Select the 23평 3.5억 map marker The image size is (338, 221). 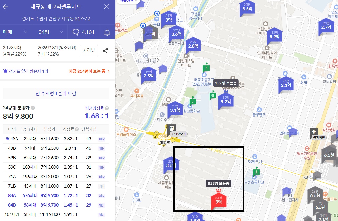171,165
